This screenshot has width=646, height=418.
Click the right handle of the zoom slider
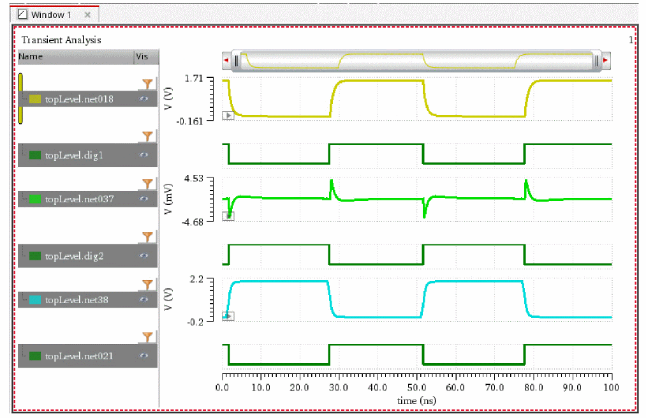(596, 61)
